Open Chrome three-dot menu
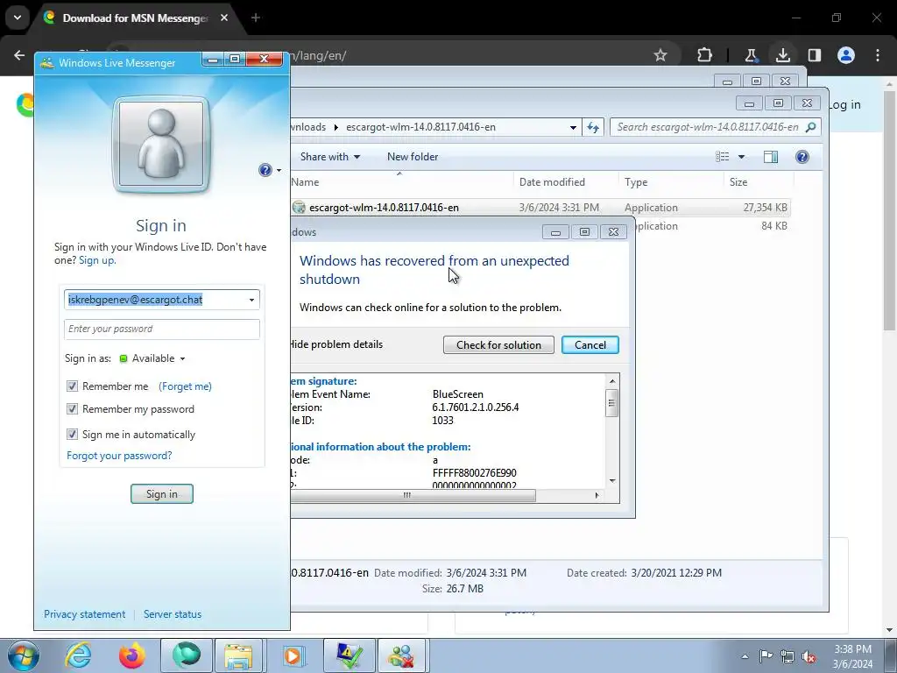The image size is (897, 673). [878, 55]
